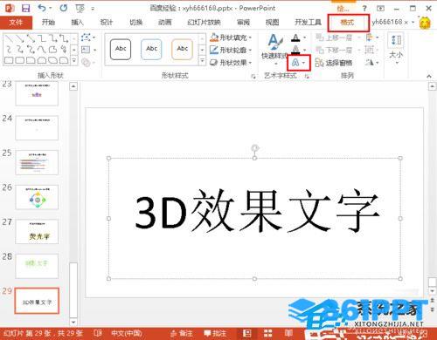Switch to the View (视图) tab
Image resolution: width=437 pixels, height=340 pixels.
273,22
